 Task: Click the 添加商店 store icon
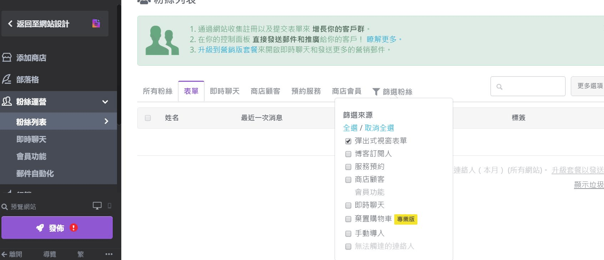pos(7,57)
